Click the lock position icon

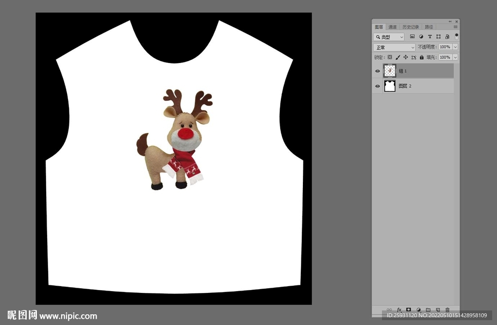click(x=405, y=57)
